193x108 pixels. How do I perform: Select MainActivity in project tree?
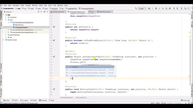point(19,25)
